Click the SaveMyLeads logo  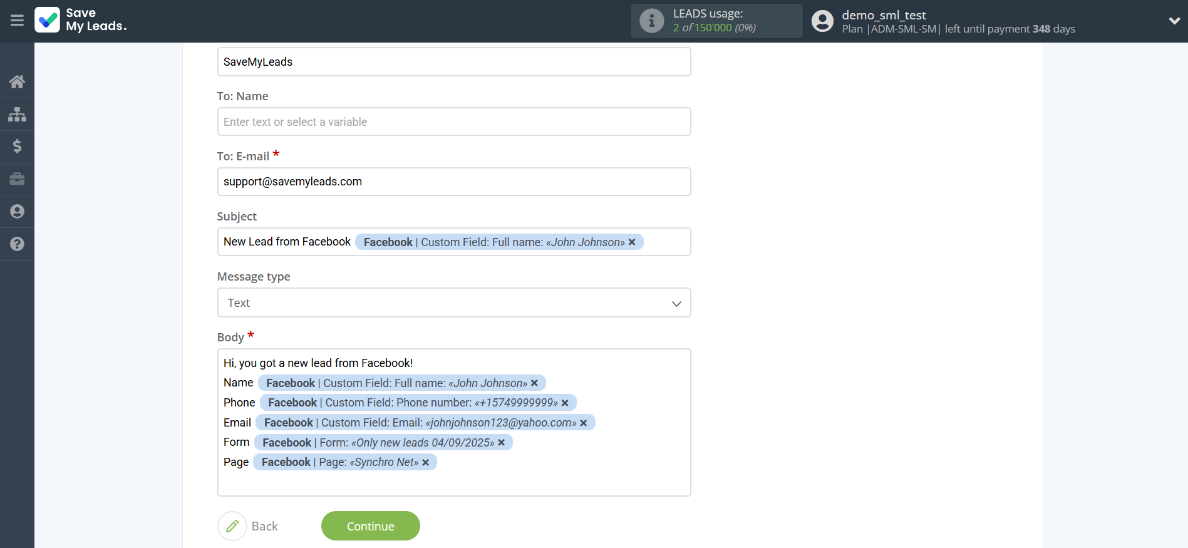81,20
